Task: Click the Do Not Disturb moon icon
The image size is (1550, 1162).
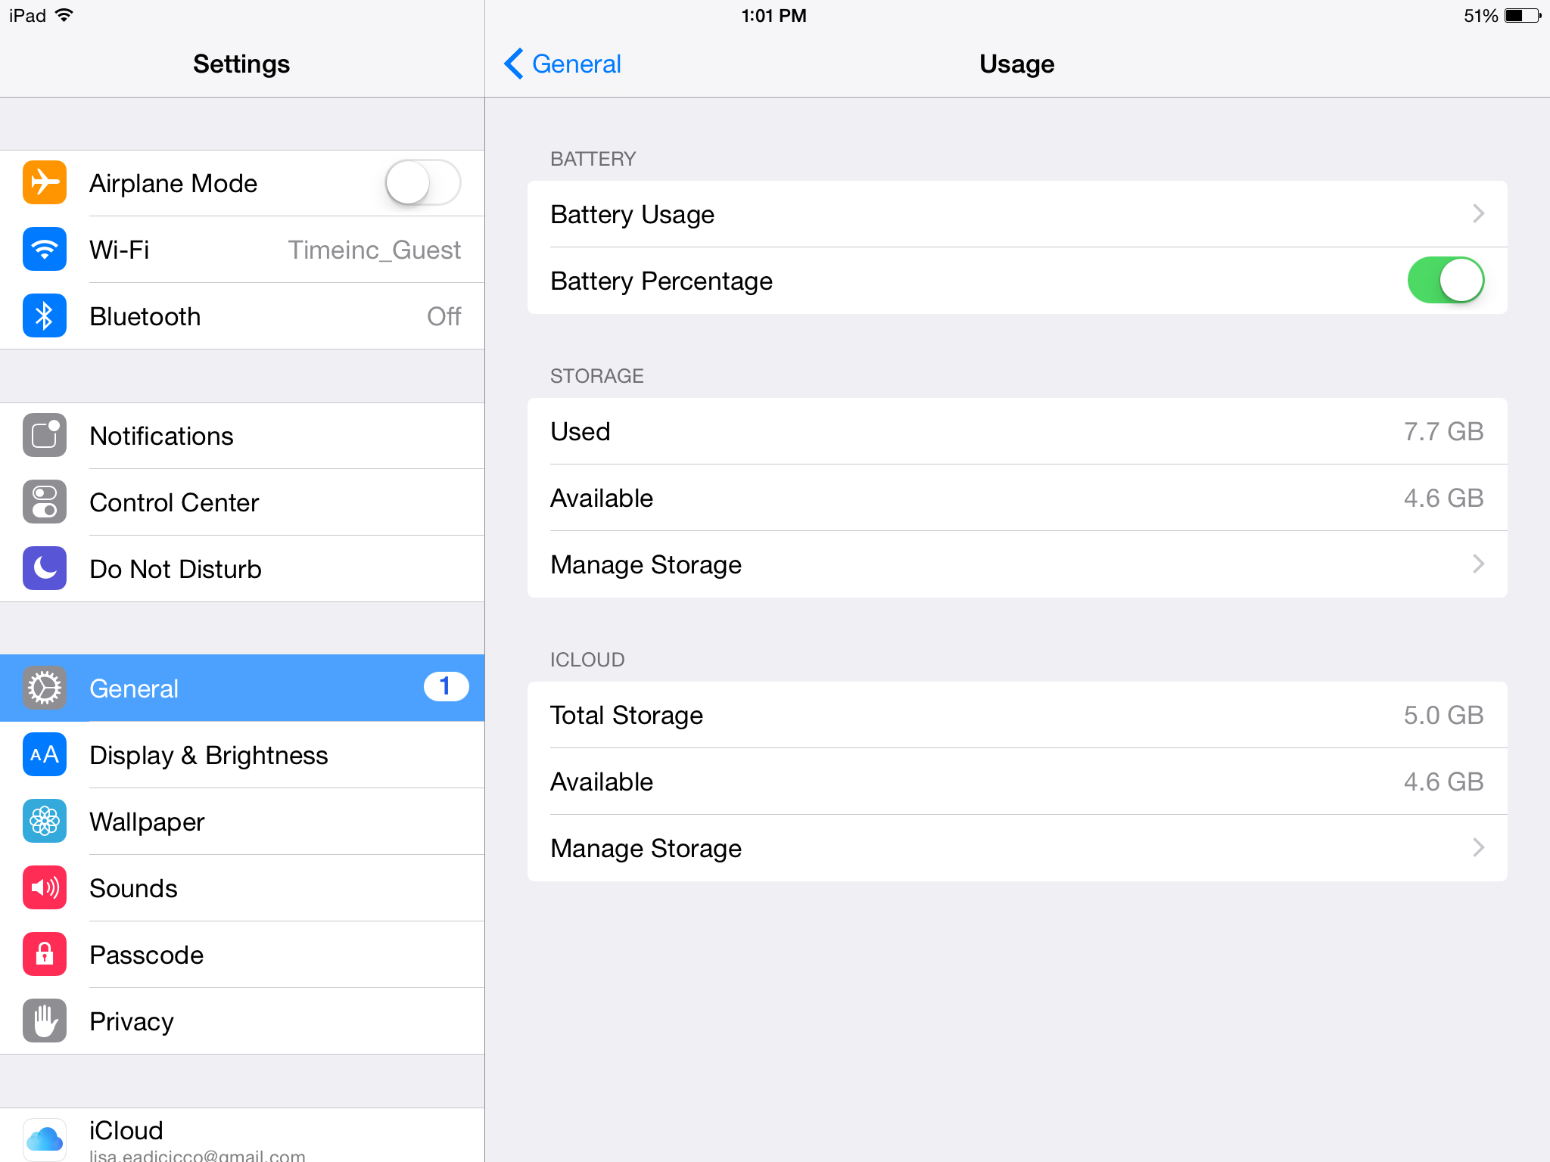Action: pos(44,568)
